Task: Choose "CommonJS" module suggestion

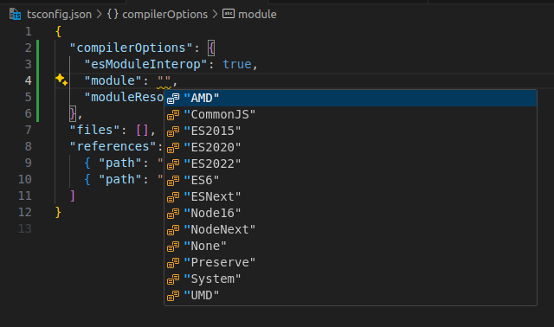Action: 351,115
